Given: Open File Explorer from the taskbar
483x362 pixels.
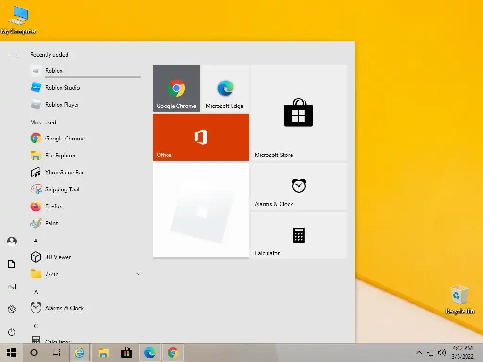Looking at the screenshot, I should coord(103,353).
